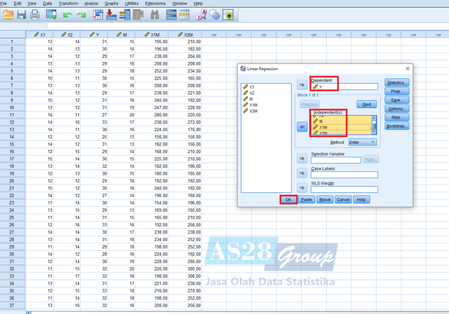Image resolution: width=449 pixels, height=314 pixels.
Task: Click the arrow button next to Dependent field
Action: point(302,84)
